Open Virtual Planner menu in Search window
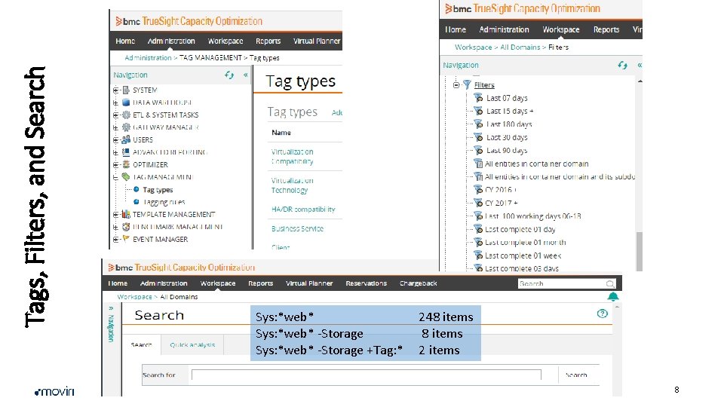 coord(309,283)
